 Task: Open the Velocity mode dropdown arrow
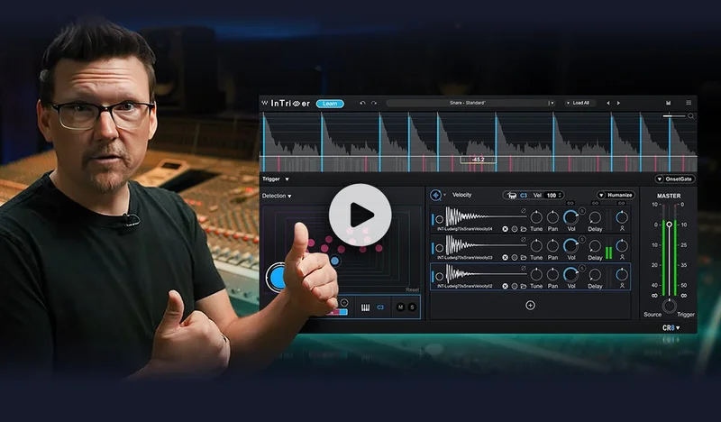click(444, 195)
